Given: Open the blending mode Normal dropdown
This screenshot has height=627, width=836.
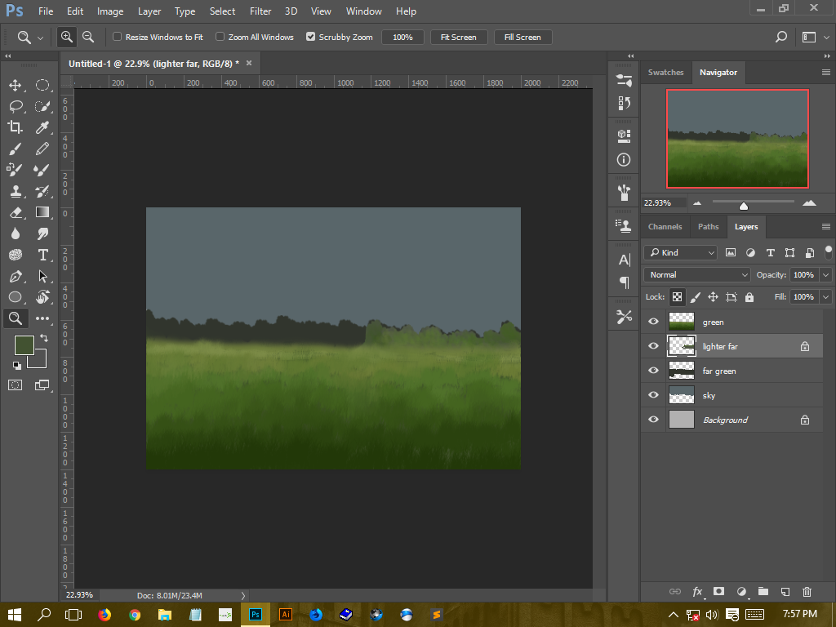Looking at the screenshot, I should 697,274.
